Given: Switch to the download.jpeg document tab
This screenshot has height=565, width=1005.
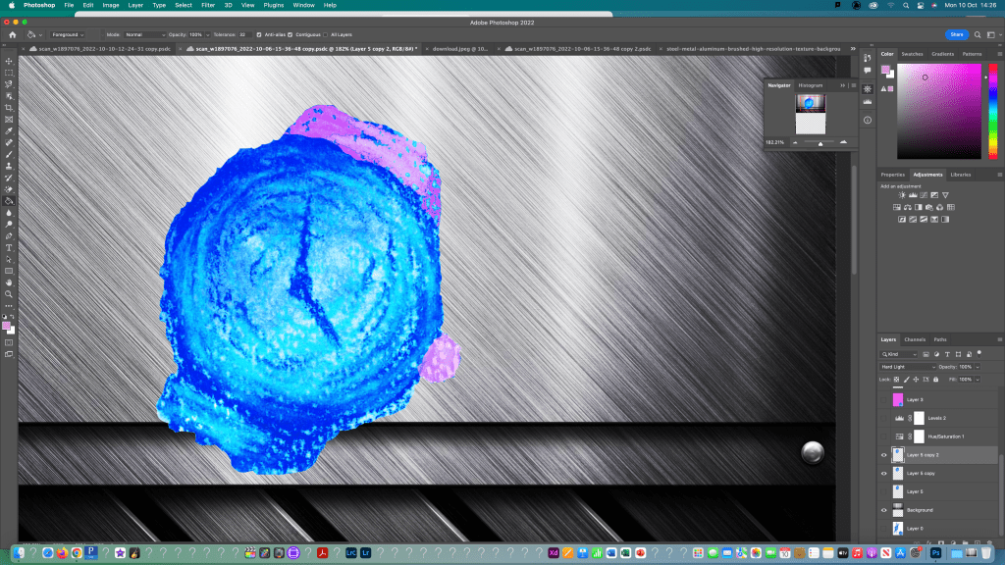Looking at the screenshot, I should [459, 47].
